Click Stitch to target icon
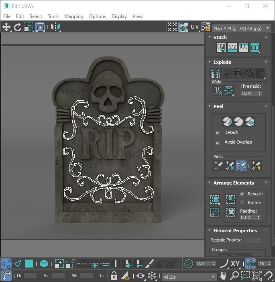The width and height of the screenshot is (275, 282). click(x=221, y=48)
